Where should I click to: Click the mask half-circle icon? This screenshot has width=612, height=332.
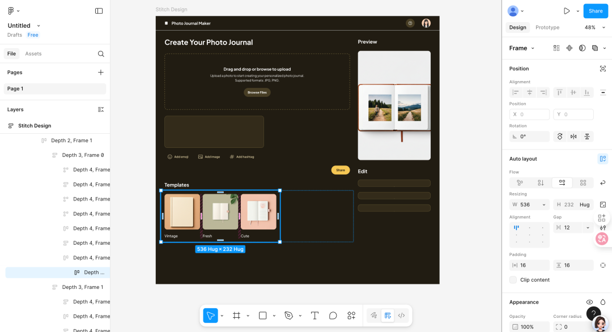(582, 48)
